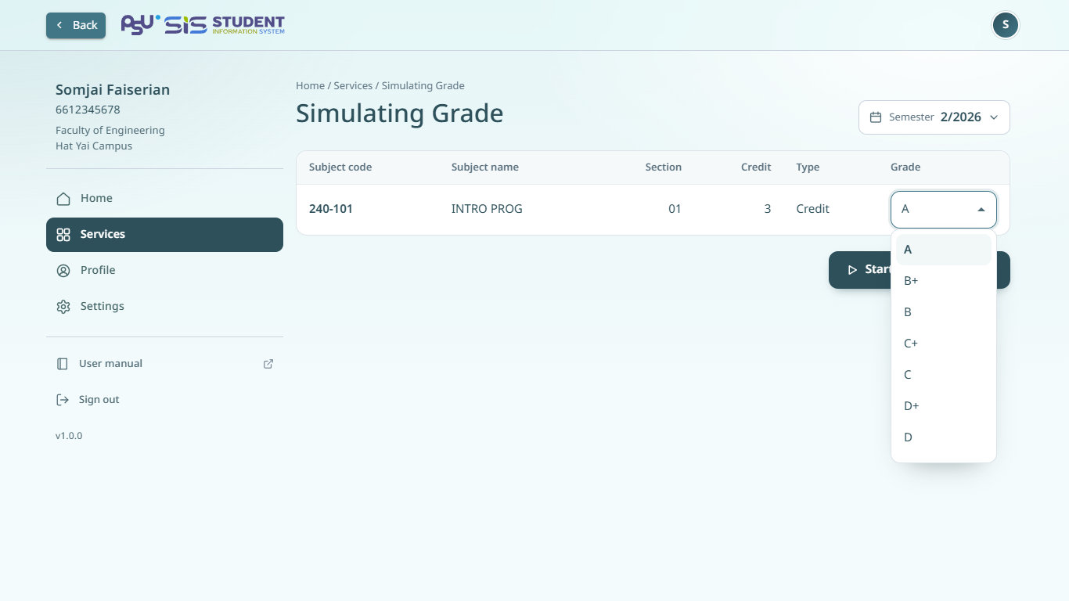
Task: Sign out of the account
Action: click(x=164, y=400)
